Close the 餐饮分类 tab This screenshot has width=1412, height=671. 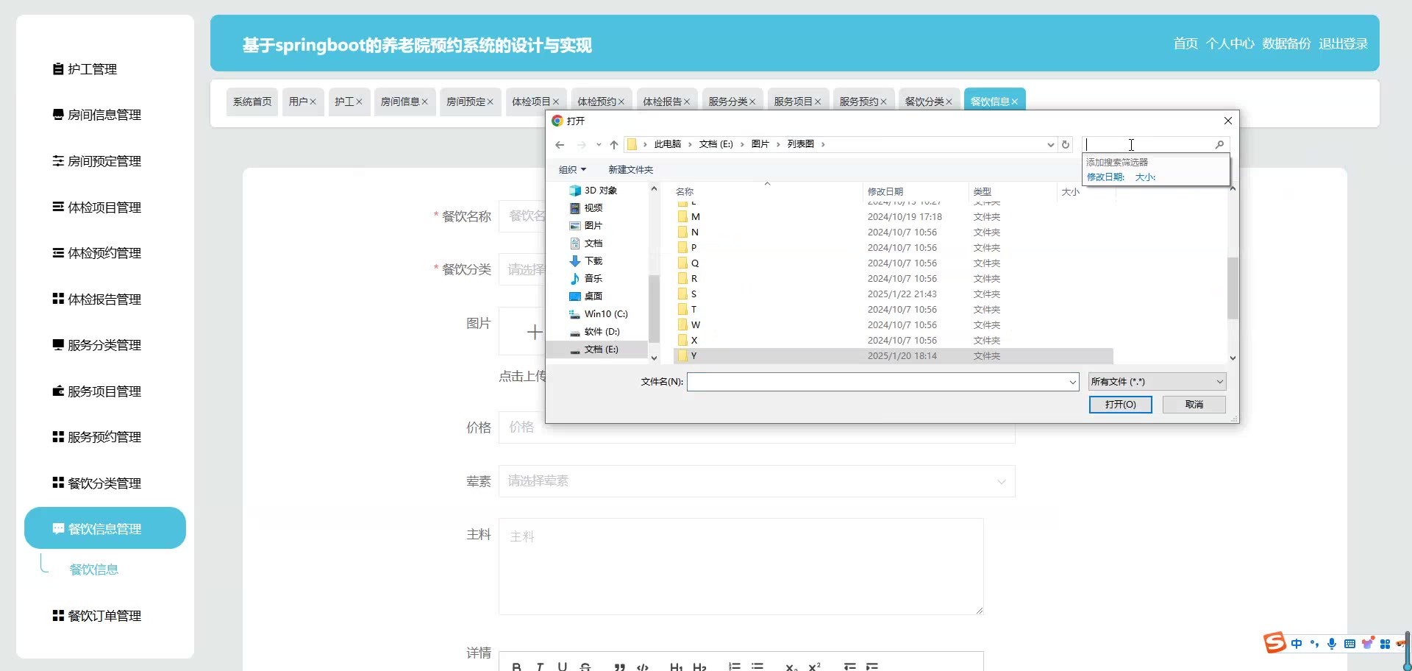coord(949,102)
